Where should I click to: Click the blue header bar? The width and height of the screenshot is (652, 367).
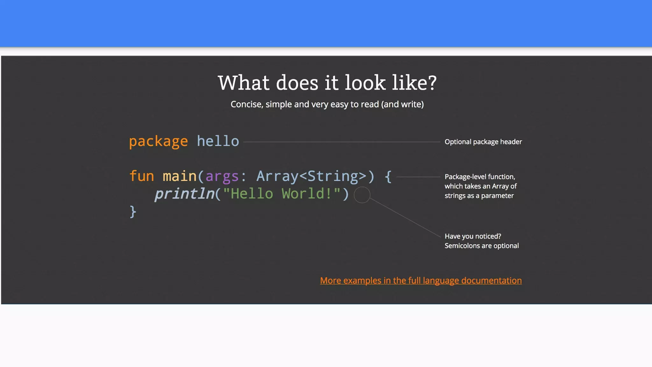pos(326,23)
